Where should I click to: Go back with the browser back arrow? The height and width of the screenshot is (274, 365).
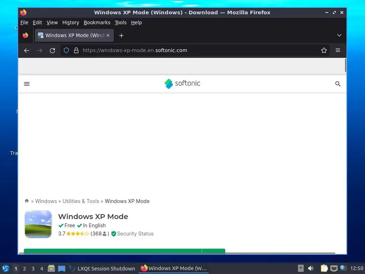coord(27,50)
